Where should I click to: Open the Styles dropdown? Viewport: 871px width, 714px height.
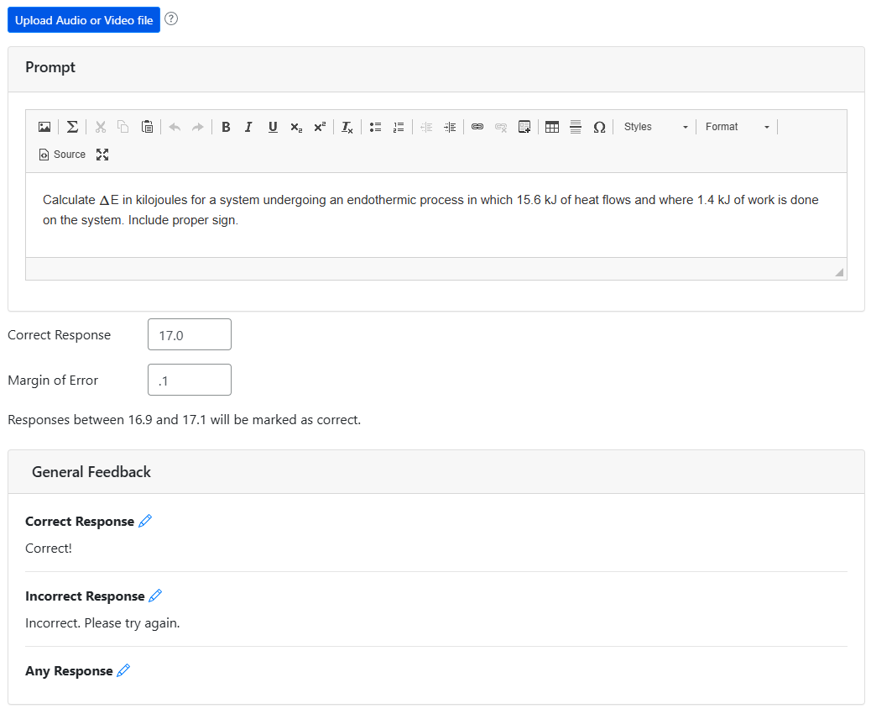[655, 127]
